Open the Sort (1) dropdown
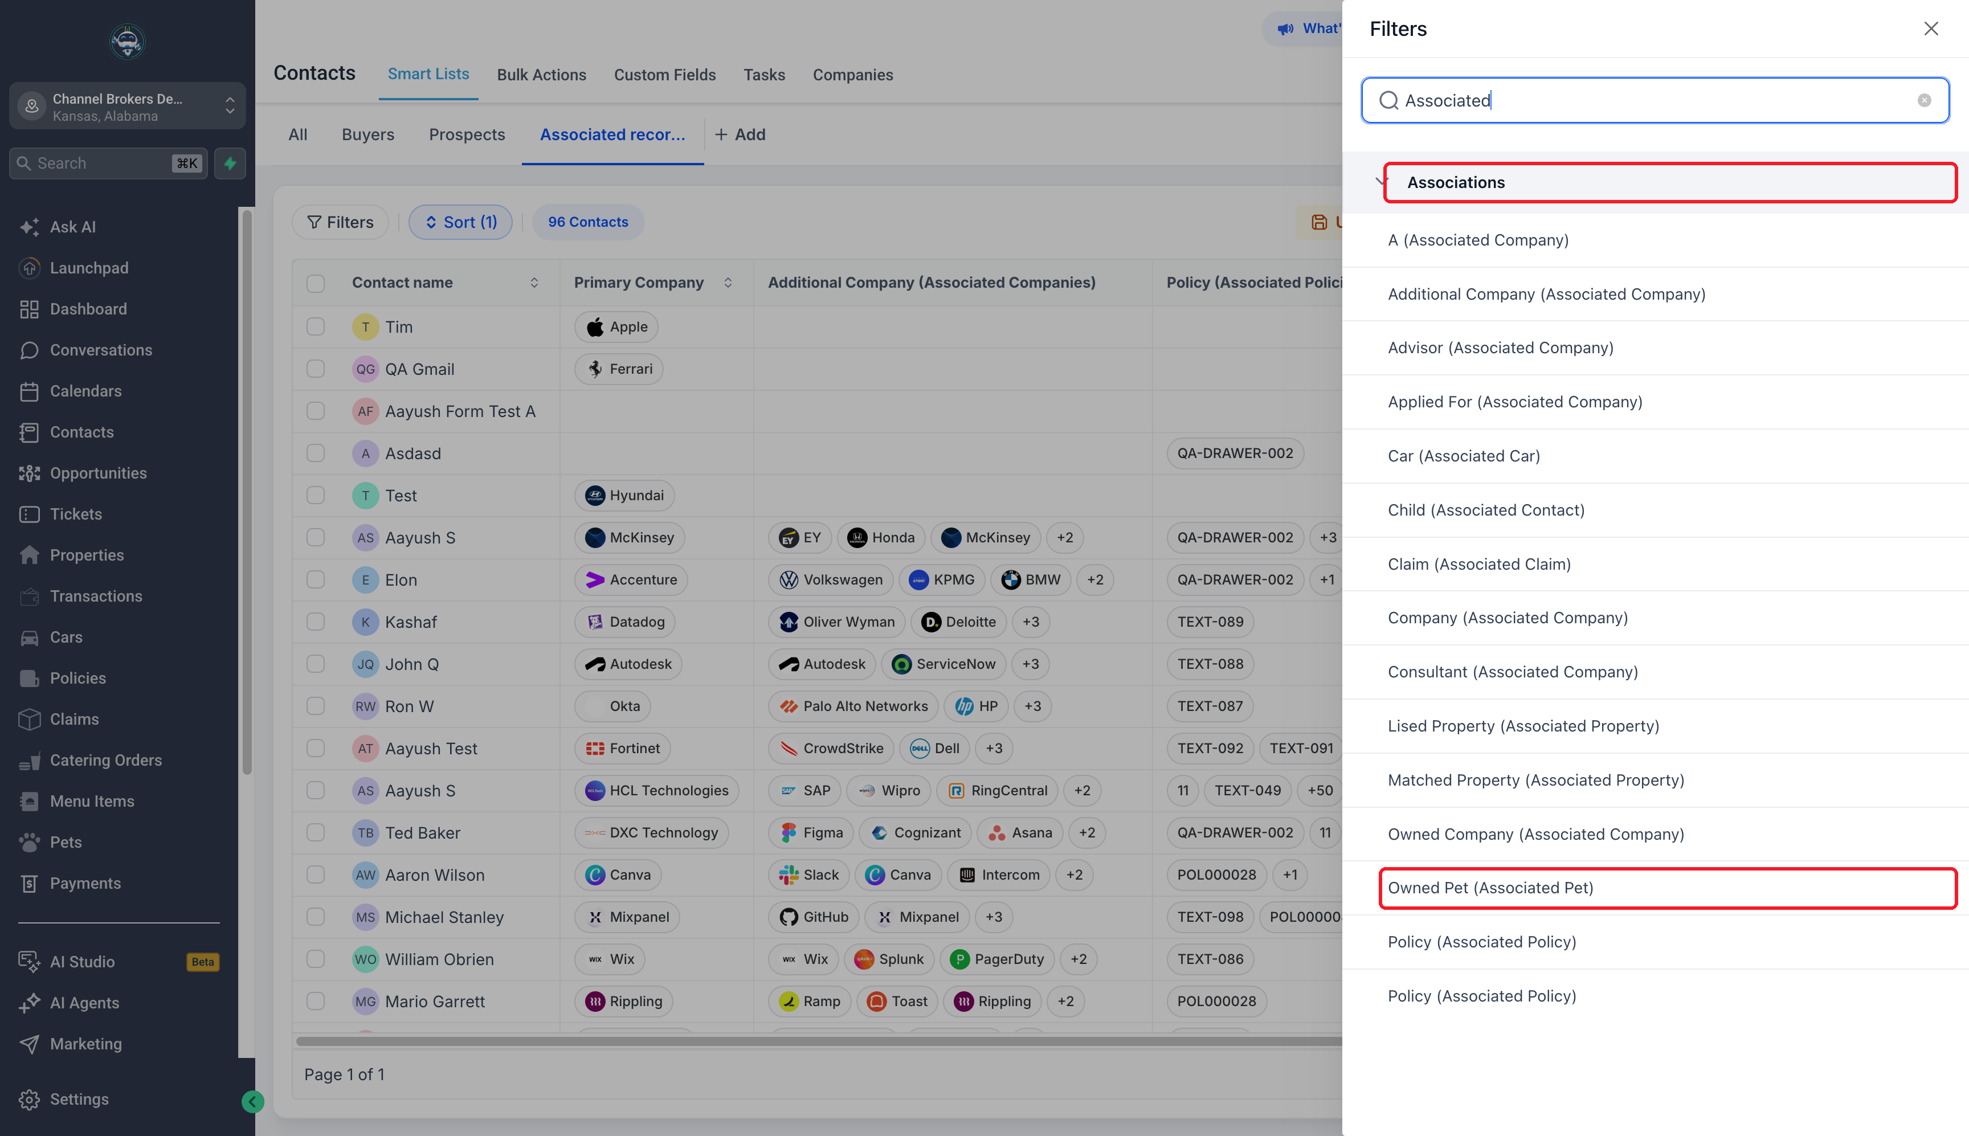 pos(460,222)
